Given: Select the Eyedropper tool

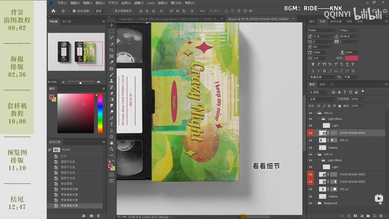Looking at the screenshot, I should [112, 62].
